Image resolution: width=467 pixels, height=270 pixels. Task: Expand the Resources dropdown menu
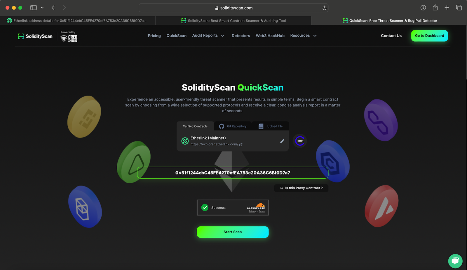coord(304,36)
